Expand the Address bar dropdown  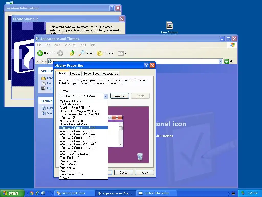(x=220, y=61)
